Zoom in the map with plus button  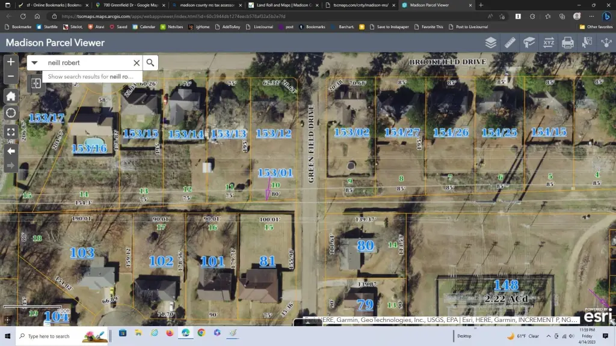11,62
